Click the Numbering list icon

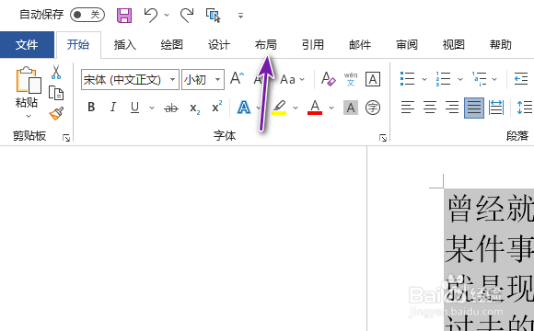tap(444, 78)
